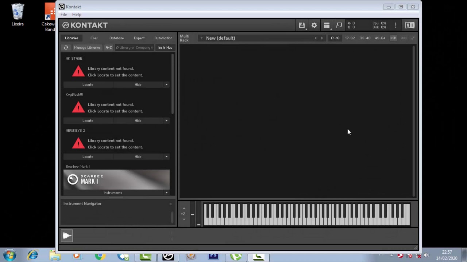Open the Workspace layout icon
Image resolution: width=467 pixels, height=262 pixels.
[x=327, y=25]
